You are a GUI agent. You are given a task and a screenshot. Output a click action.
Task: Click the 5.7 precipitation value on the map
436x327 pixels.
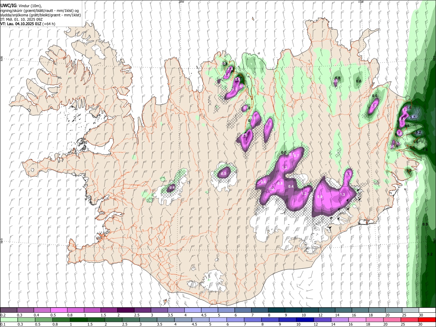(x=413, y=117)
